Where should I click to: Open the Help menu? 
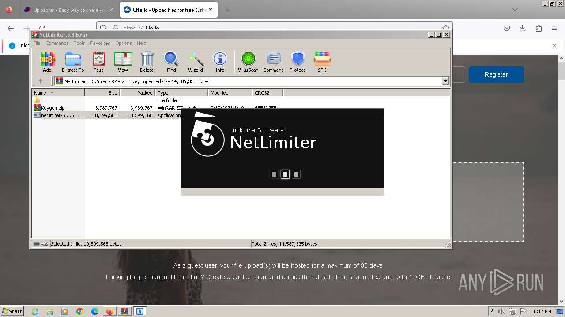[x=141, y=43]
